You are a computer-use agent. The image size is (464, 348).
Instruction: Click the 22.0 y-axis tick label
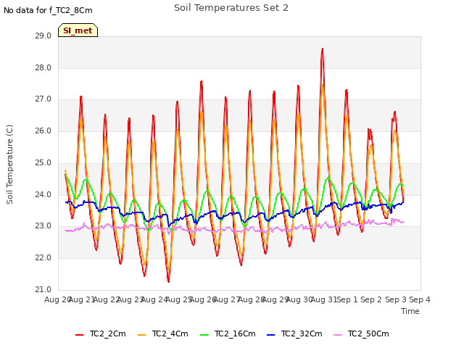pos(43,258)
